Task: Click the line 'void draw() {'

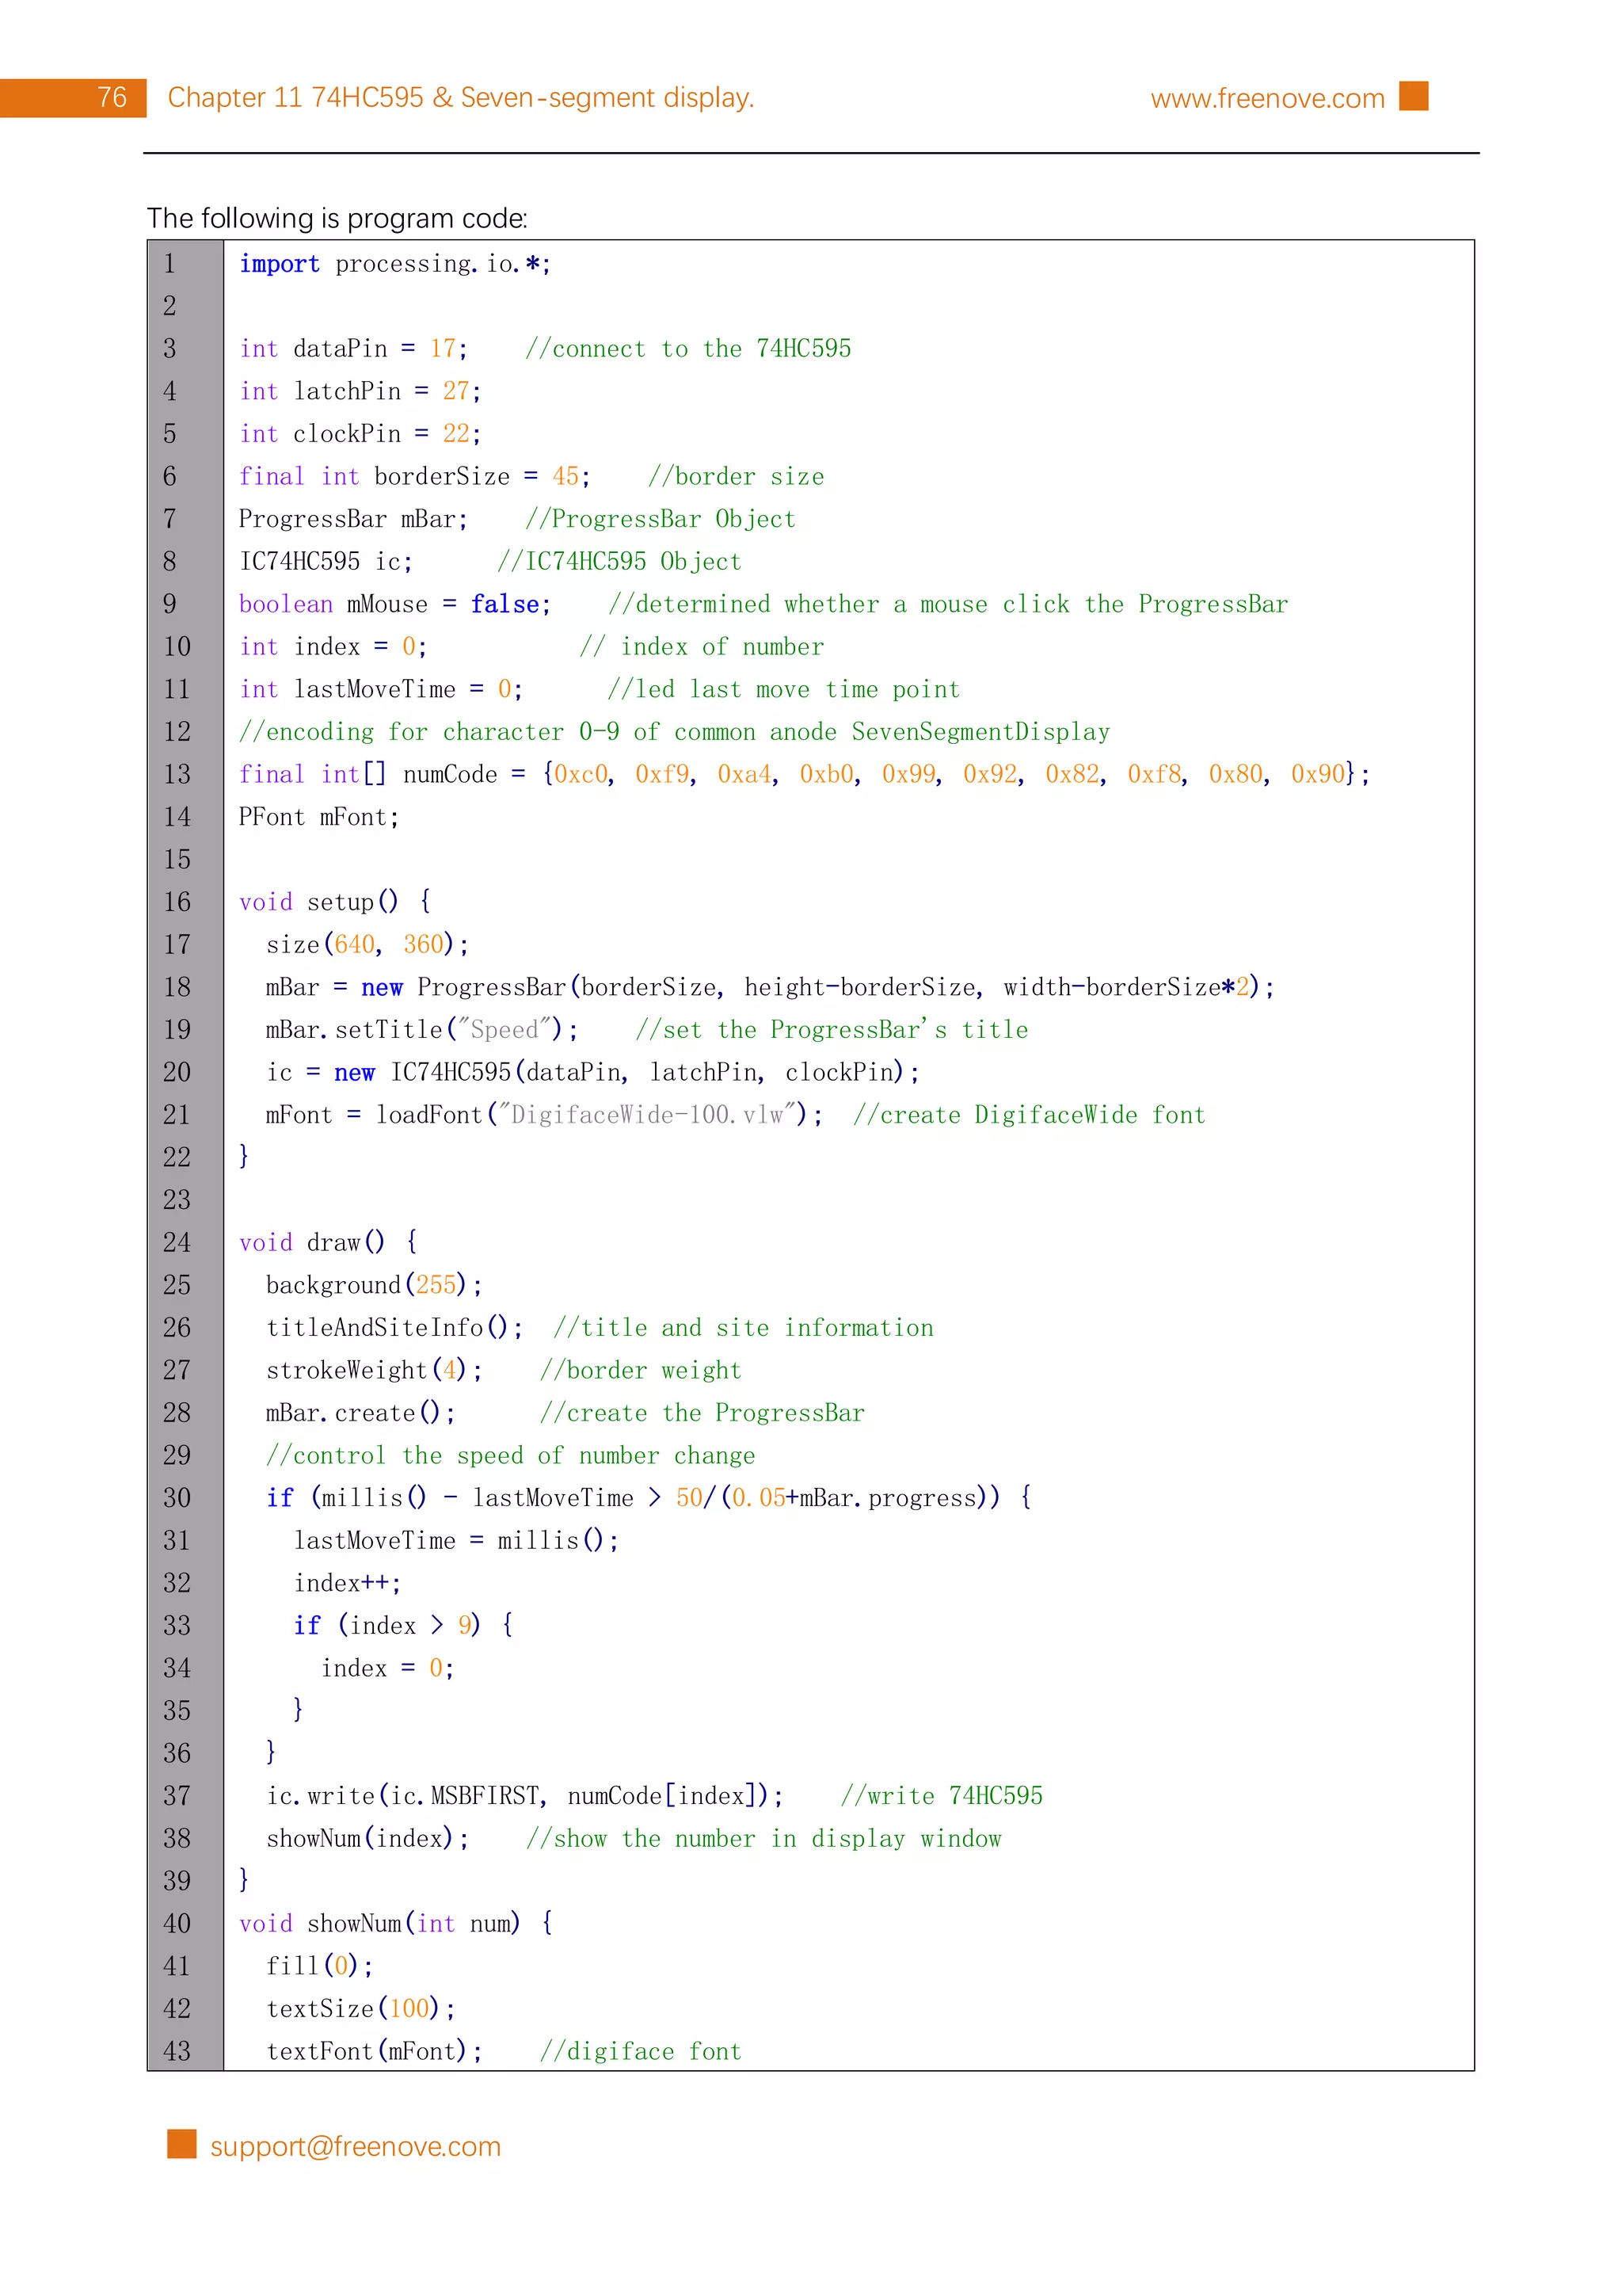Action: pyautogui.click(x=328, y=1242)
